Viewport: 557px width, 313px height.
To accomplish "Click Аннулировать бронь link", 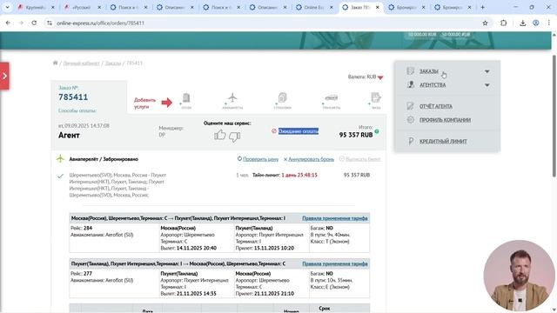I will [x=311, y=159].
